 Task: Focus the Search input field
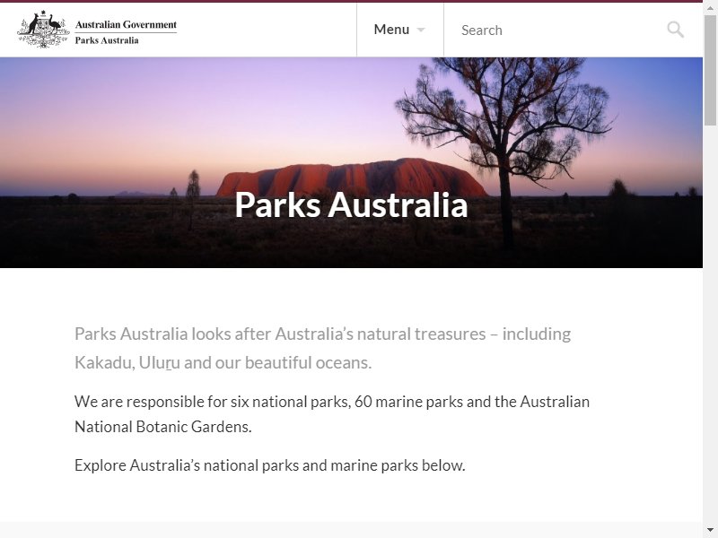tap(558, 30)
